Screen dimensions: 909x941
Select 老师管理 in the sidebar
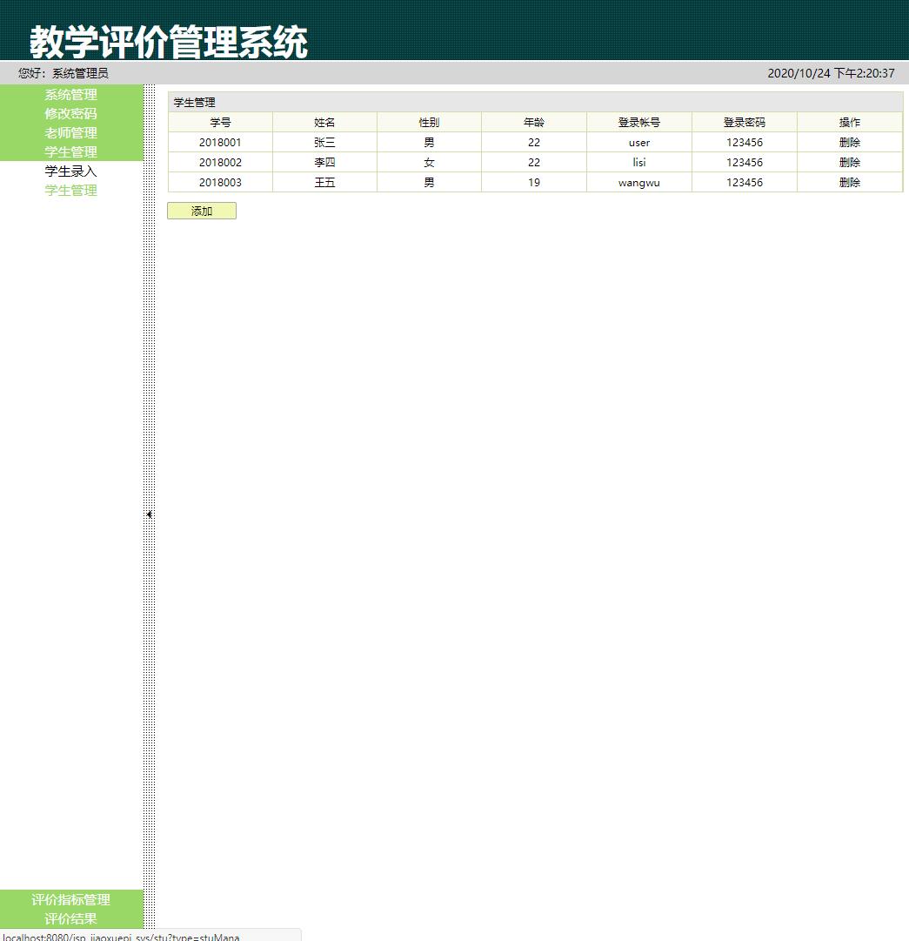[x=70, y=132]
